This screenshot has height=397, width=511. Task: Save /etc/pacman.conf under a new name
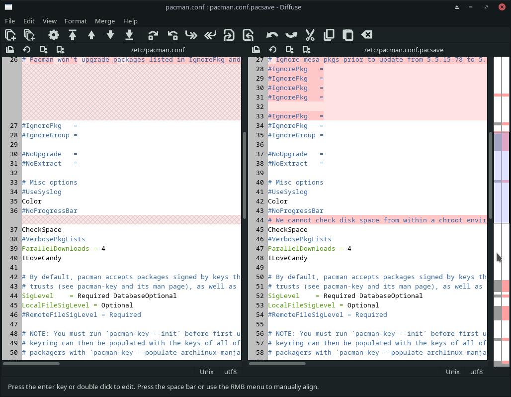[60, 50]
